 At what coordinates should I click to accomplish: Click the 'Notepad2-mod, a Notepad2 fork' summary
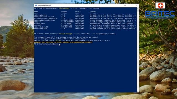(x=113, y=24)
